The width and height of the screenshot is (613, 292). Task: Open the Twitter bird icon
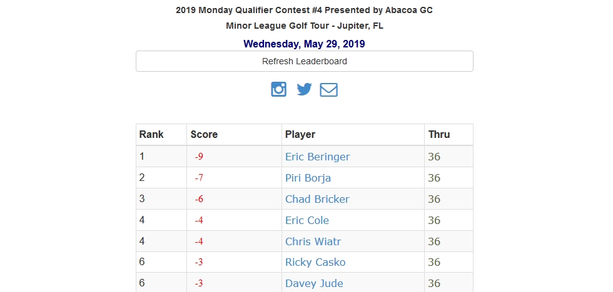click(x=304, y=89)
